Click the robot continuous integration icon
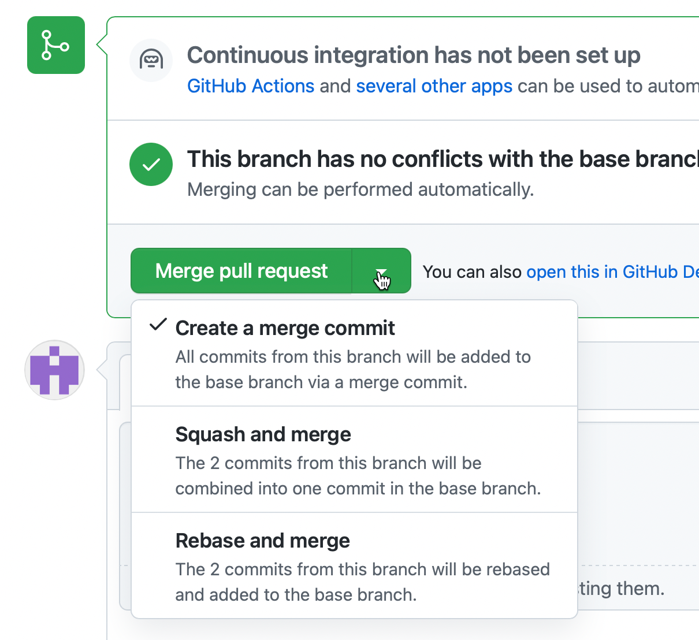This screenshot has height=640, width=699. [151, 60]
